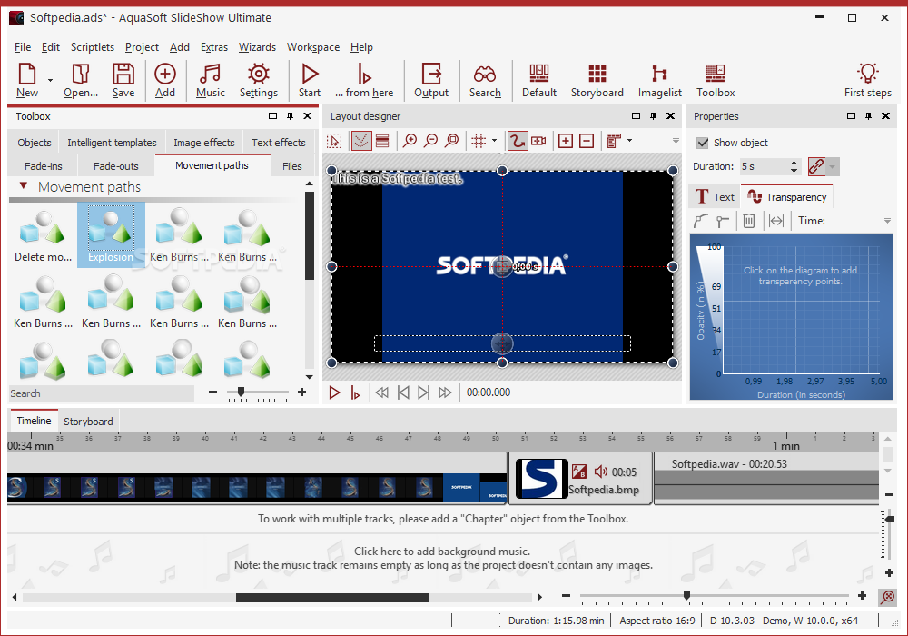This screenshot has height=636, width=908.
Task: Click the alignment icon in Layout designer
Action: (x=614, y=141)
